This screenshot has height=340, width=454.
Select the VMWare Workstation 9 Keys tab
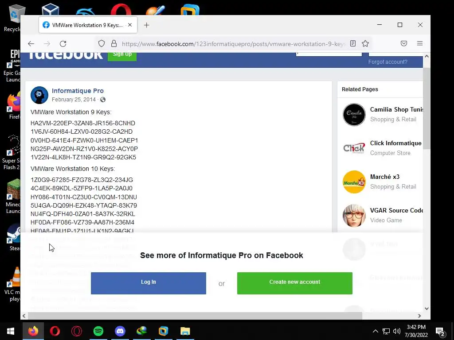88,25
